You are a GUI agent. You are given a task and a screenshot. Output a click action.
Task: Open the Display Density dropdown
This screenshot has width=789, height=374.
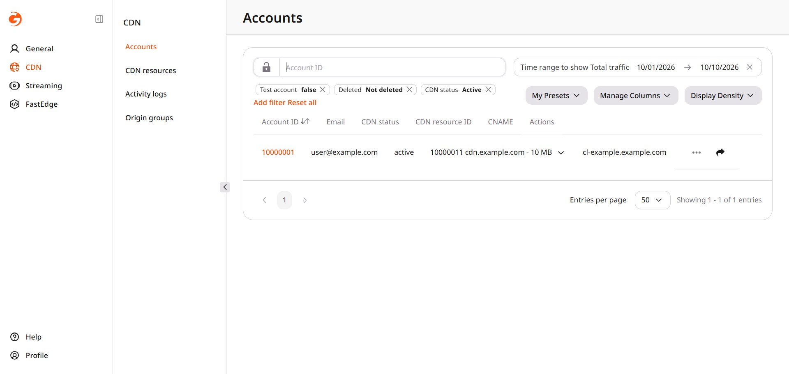point(723,96)
